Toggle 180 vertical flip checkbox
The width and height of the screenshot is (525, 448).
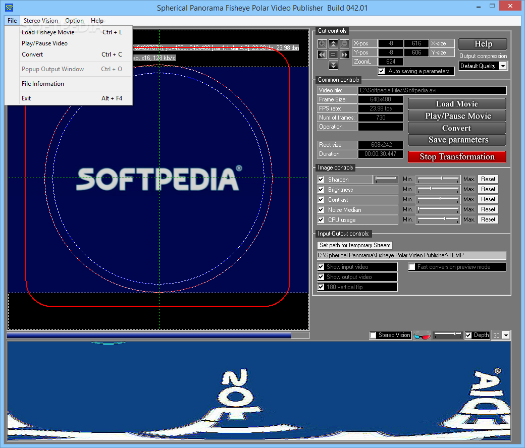pyautogui.click(x=321, y=287)
